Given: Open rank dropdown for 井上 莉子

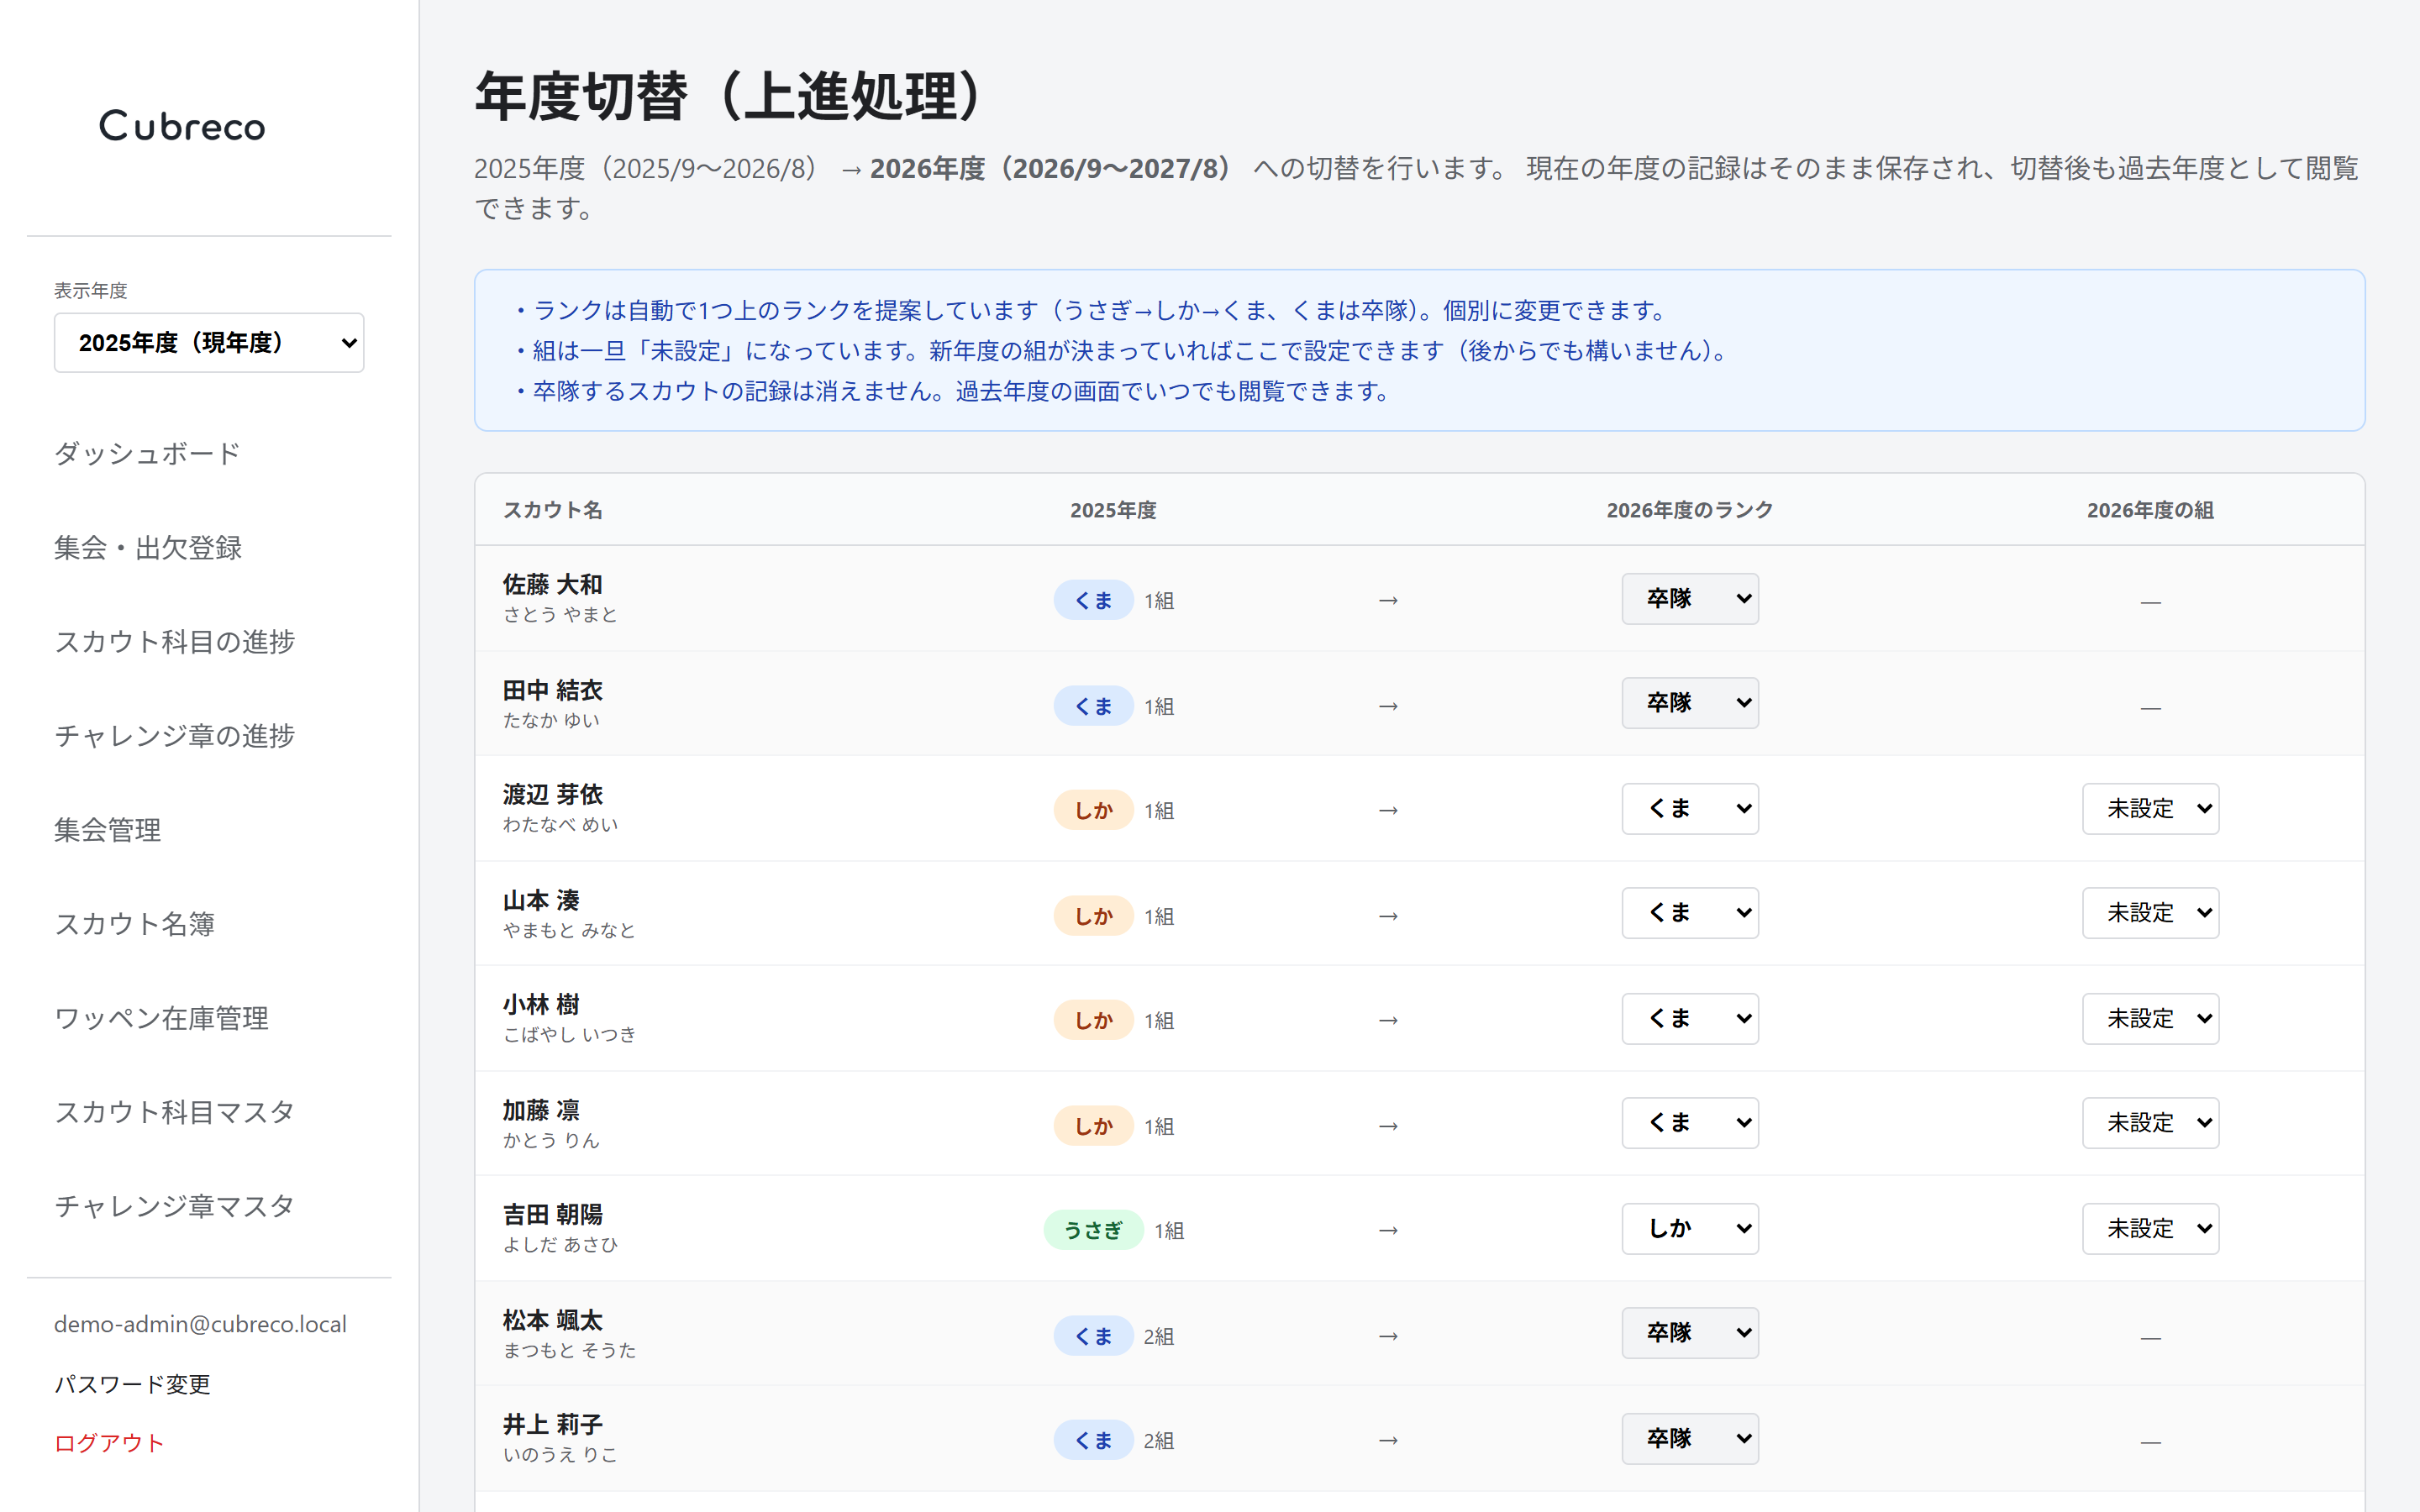Looking at the screenshot, I should 1690,1439.
